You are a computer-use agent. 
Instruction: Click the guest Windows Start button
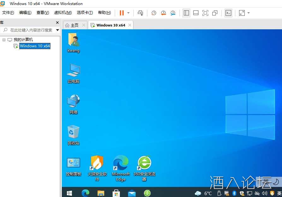pyautogui.click(x=69, y=193)
